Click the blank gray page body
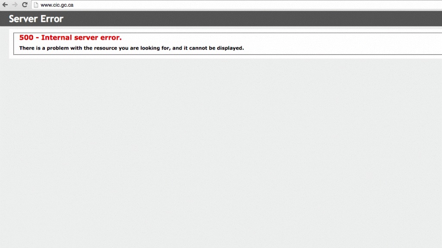 point(221,151)
